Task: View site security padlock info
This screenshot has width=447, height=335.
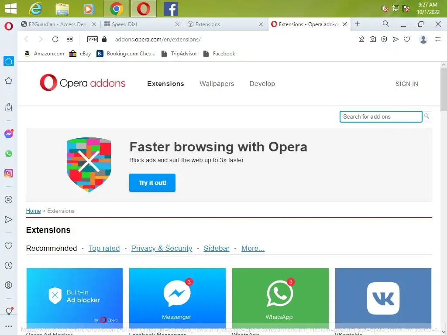Action: click(104, 39)
